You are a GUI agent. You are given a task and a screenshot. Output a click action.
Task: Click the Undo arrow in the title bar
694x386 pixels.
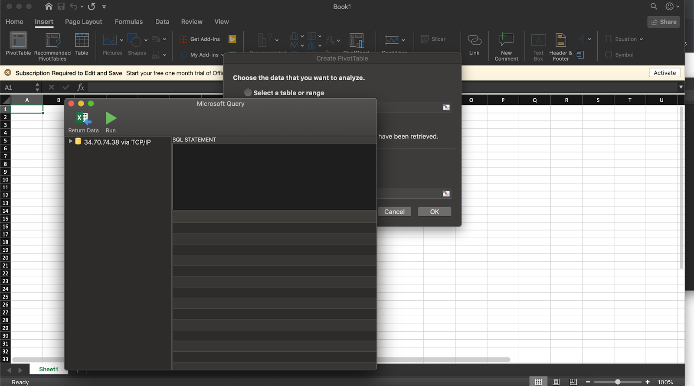pyautogui.click(x=74, y=6)
